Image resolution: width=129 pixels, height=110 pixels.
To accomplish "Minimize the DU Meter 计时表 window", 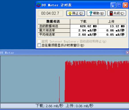I will pos(113,5).
